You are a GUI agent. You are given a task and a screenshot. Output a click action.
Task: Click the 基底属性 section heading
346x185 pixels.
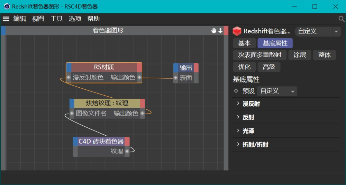point(246,79)
